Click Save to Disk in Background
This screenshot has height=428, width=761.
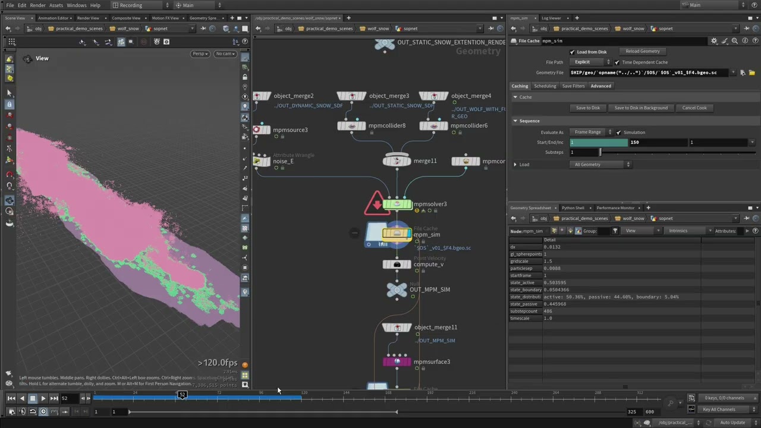click(x=641, y=108)
